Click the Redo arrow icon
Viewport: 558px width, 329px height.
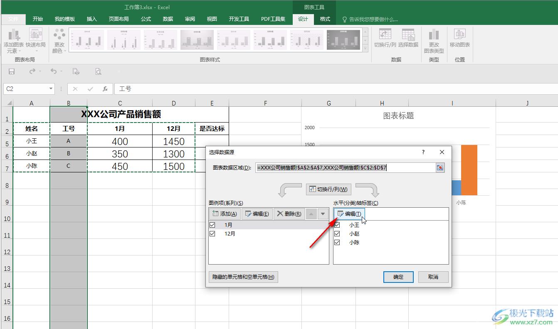coord(32,71)
